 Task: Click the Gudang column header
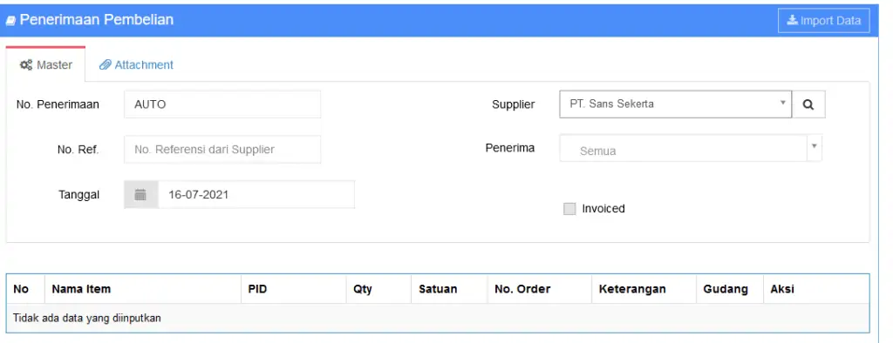[x=726, y=289]
